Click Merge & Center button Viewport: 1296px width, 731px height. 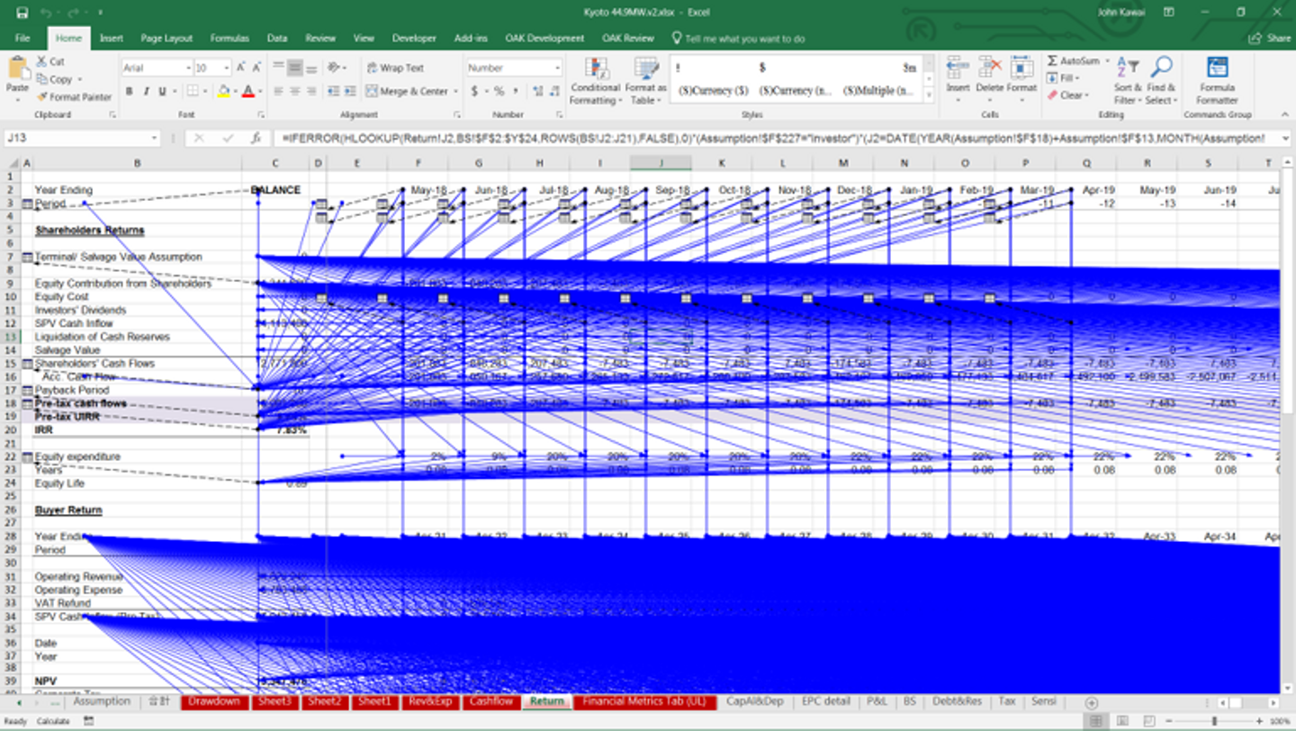pos(406,91)
